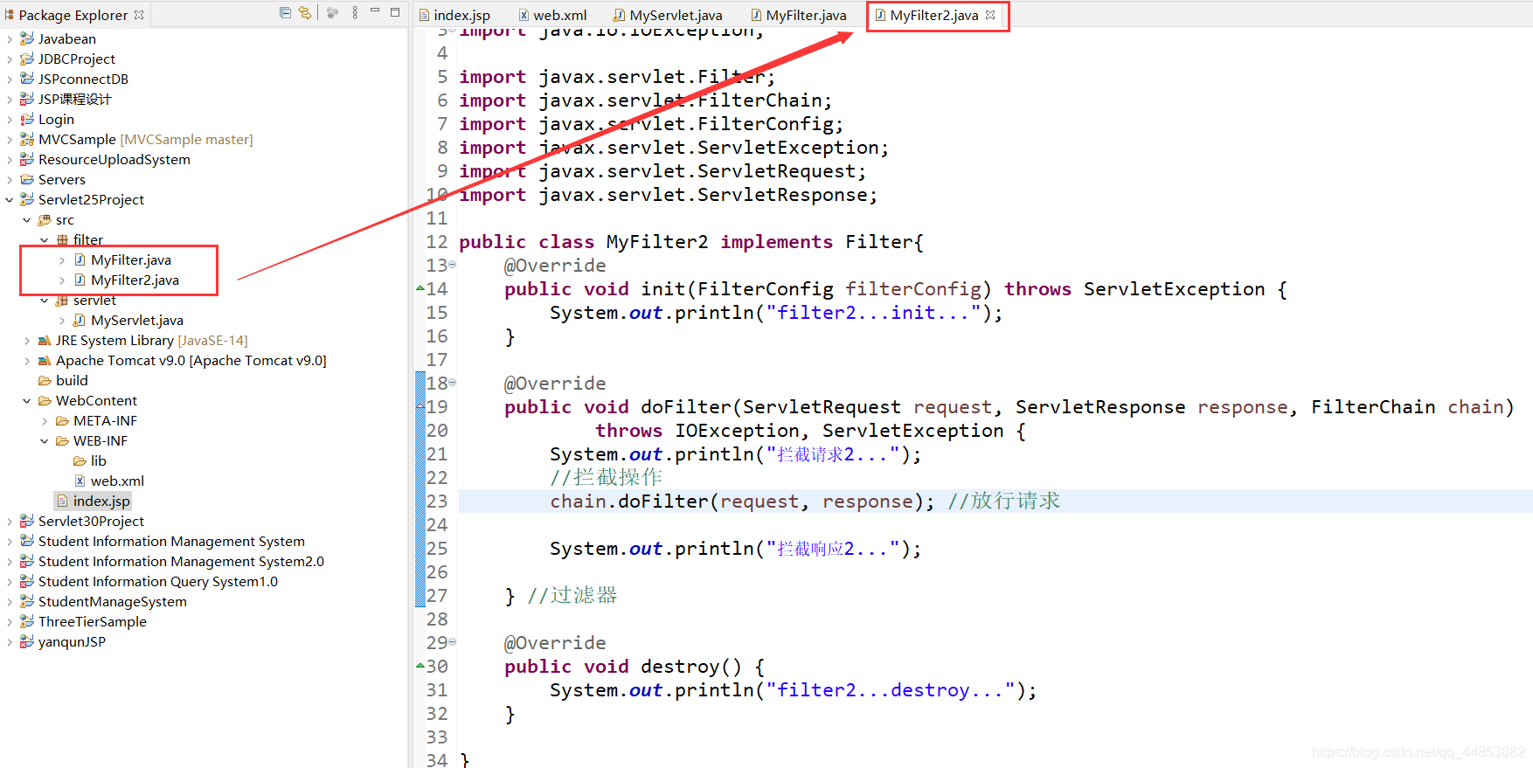The image size is (1533, 768).
Task: Collapse the WEB-INF folder chevron
Action: pos(45,441)
